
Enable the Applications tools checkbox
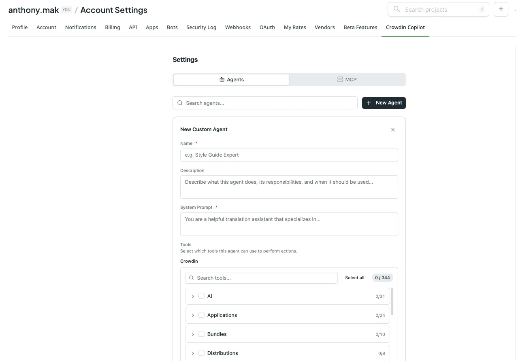click(201, 315)
